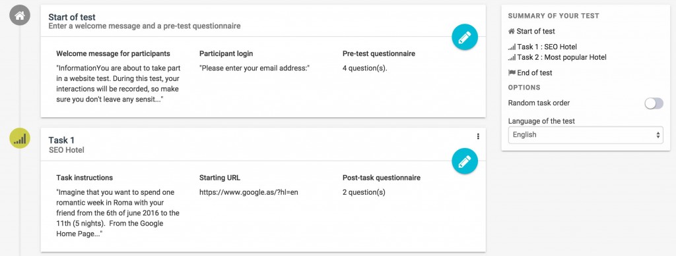Click the Start of test card heading

point(72,17)
